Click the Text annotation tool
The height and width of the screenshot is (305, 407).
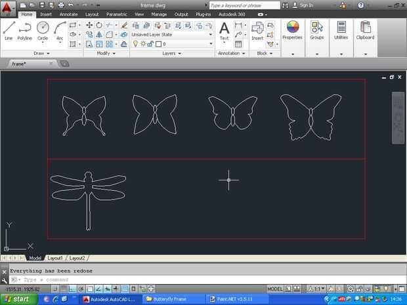coord(225,31)
